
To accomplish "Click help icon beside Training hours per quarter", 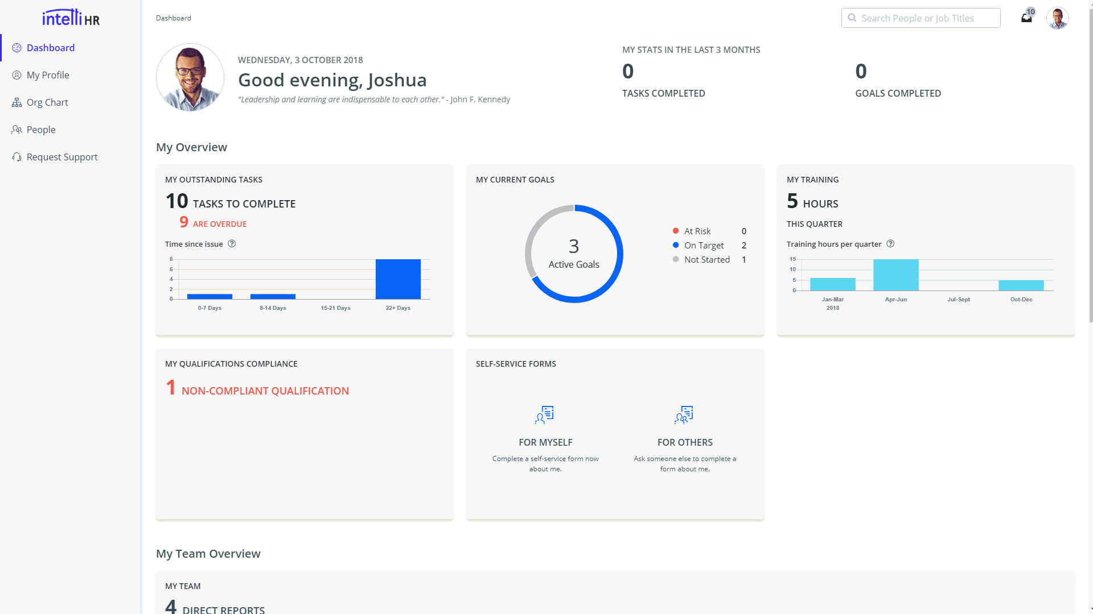I will [890, 244].
